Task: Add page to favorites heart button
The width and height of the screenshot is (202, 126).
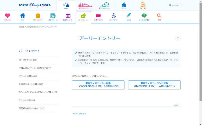Action: pos(178,38)
